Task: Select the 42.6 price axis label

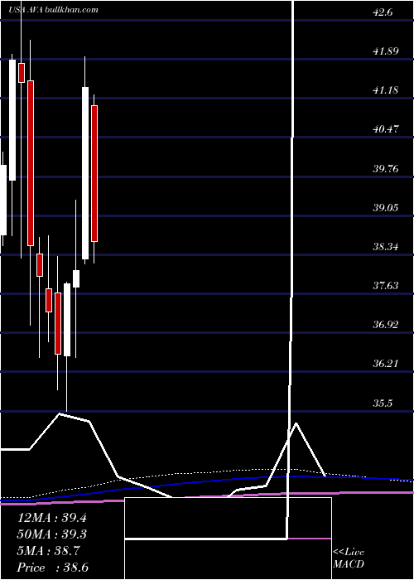Action: pos(383,12)
